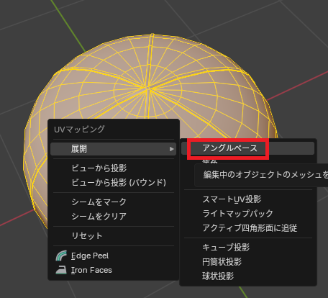Select シームをクリア option

(x=99, y=216)
